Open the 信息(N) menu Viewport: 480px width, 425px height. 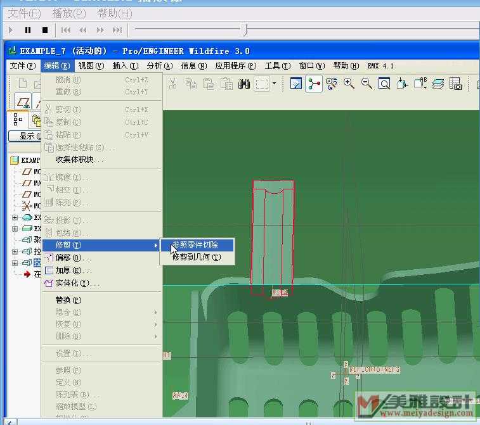pos(194,66)
